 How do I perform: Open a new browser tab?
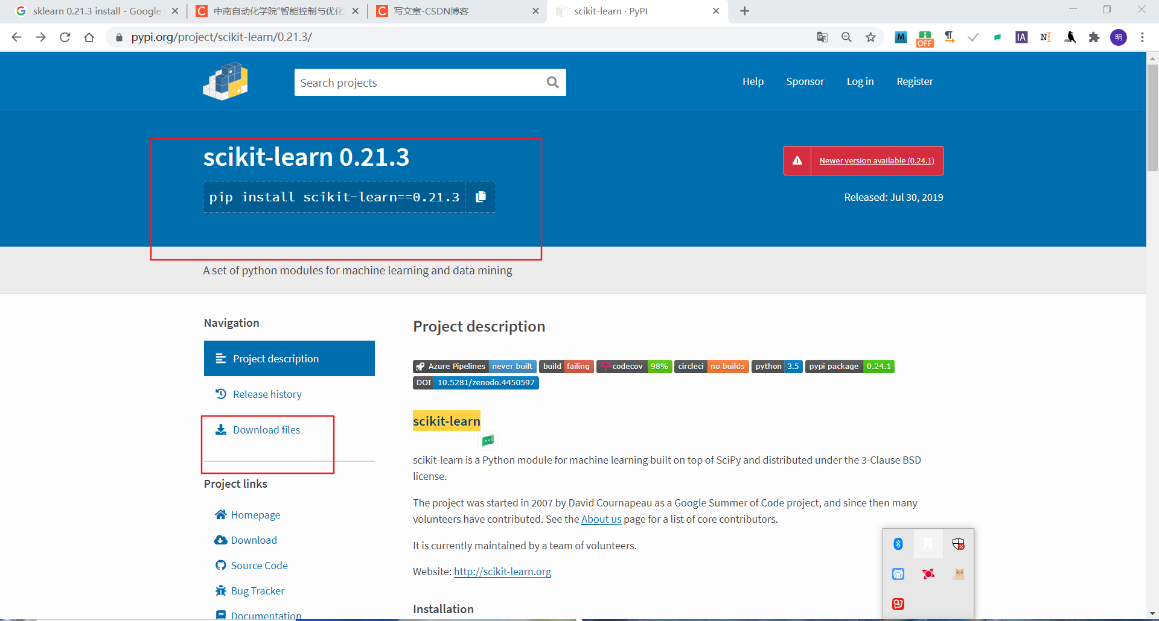click(x=745, y=11)
